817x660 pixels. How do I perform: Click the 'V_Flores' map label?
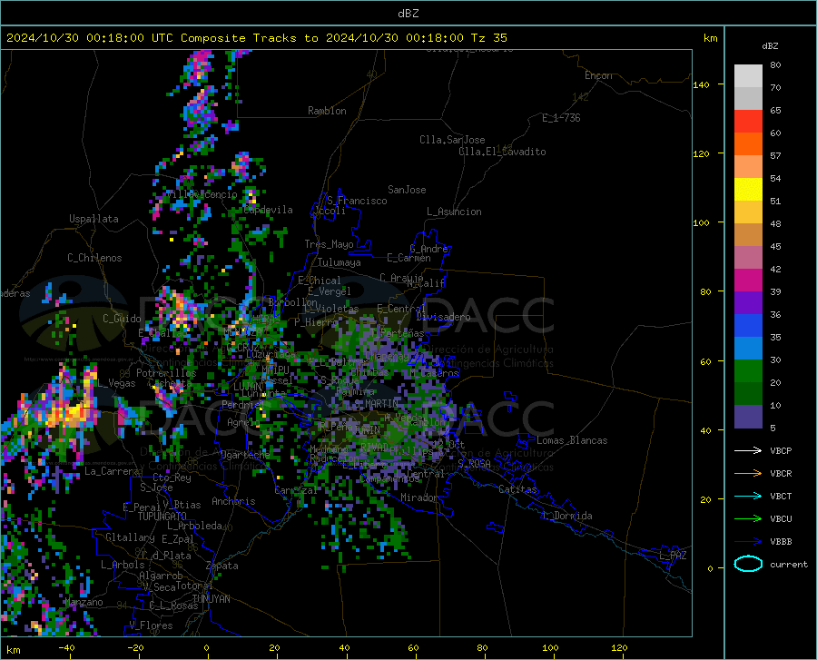point(151,626)
